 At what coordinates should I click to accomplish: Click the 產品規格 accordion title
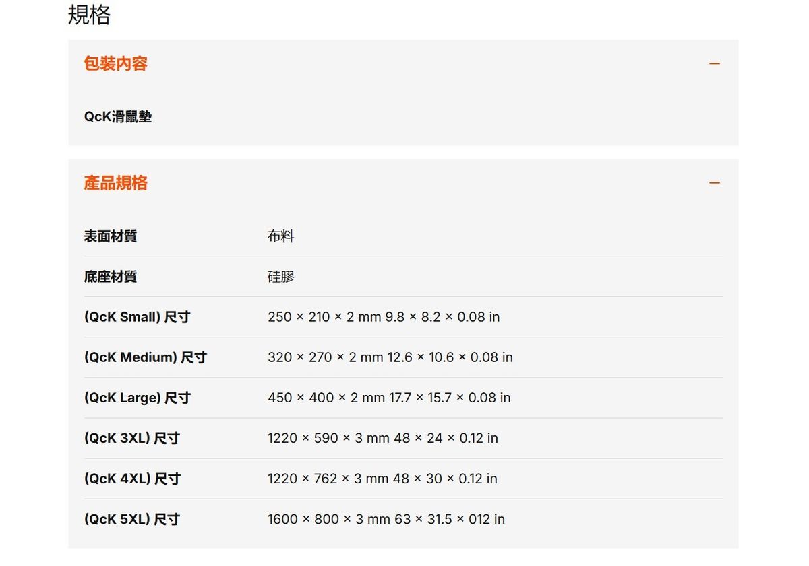115,183
